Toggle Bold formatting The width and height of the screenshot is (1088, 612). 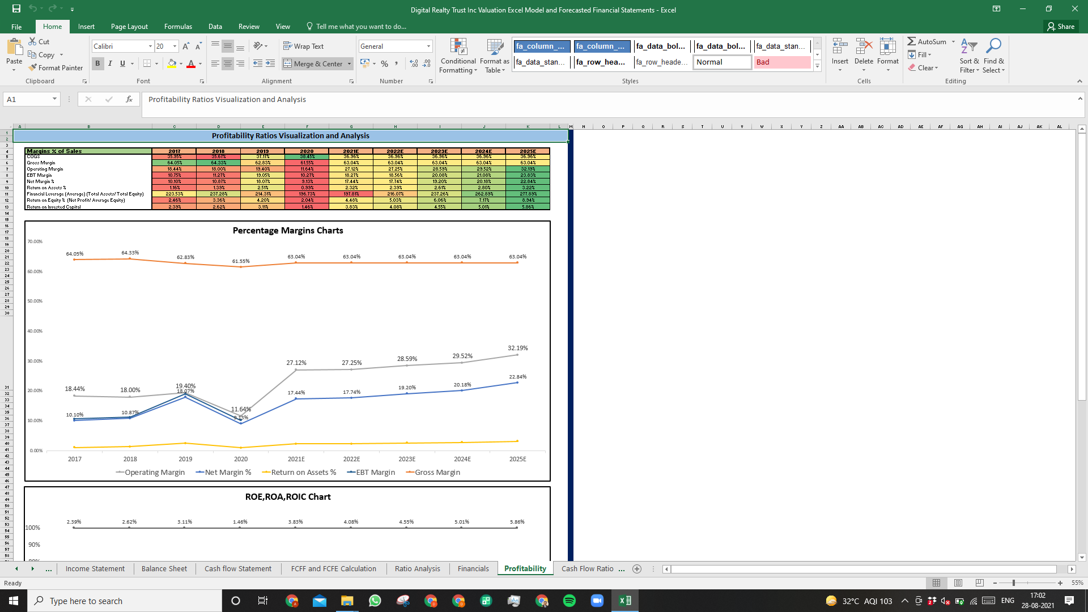(97, 63)
